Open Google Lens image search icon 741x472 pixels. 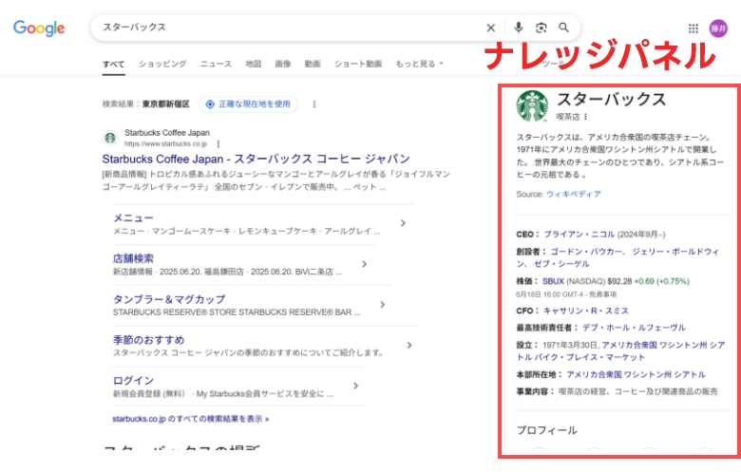[x=541, y=28]
